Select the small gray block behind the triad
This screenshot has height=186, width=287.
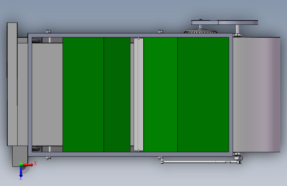(20, 156)
